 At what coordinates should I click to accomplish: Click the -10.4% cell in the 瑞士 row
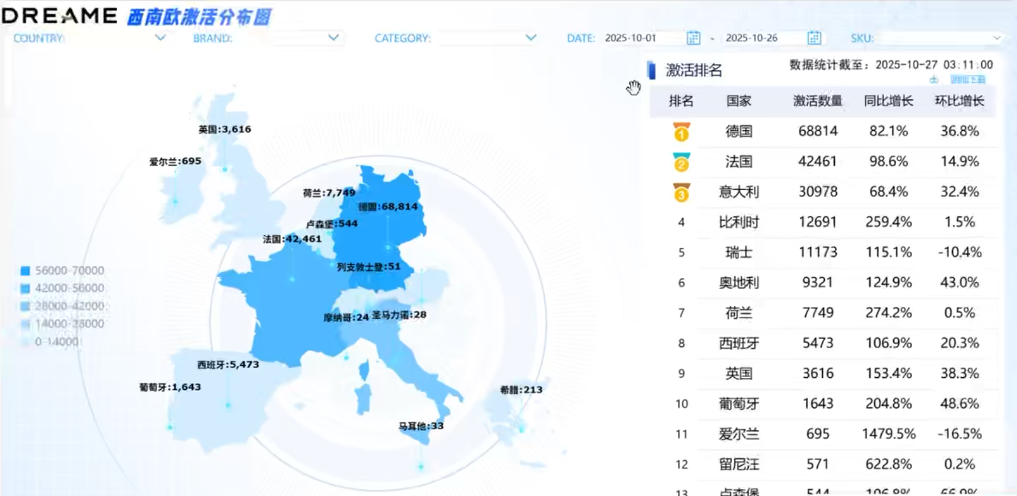(959, 252)
